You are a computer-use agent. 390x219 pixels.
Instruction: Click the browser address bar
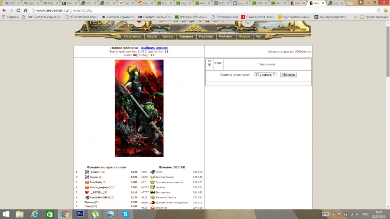click(x=195, y=10)
